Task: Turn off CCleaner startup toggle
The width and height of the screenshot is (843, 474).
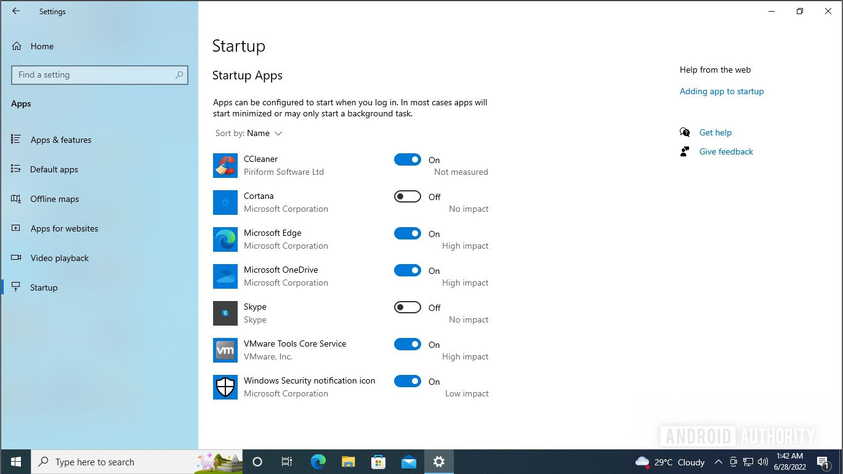Action: [x=408, y=159]
